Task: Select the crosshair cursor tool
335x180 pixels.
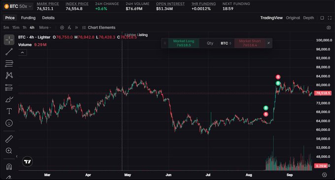Action: click(x=9, y=40)
